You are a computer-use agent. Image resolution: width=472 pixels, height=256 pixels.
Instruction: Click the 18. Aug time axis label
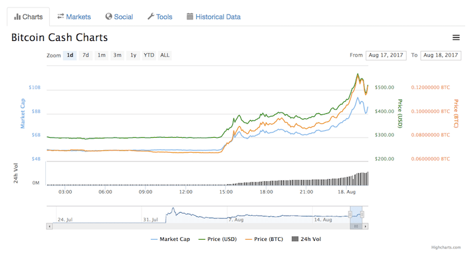(x=347, y=192)
